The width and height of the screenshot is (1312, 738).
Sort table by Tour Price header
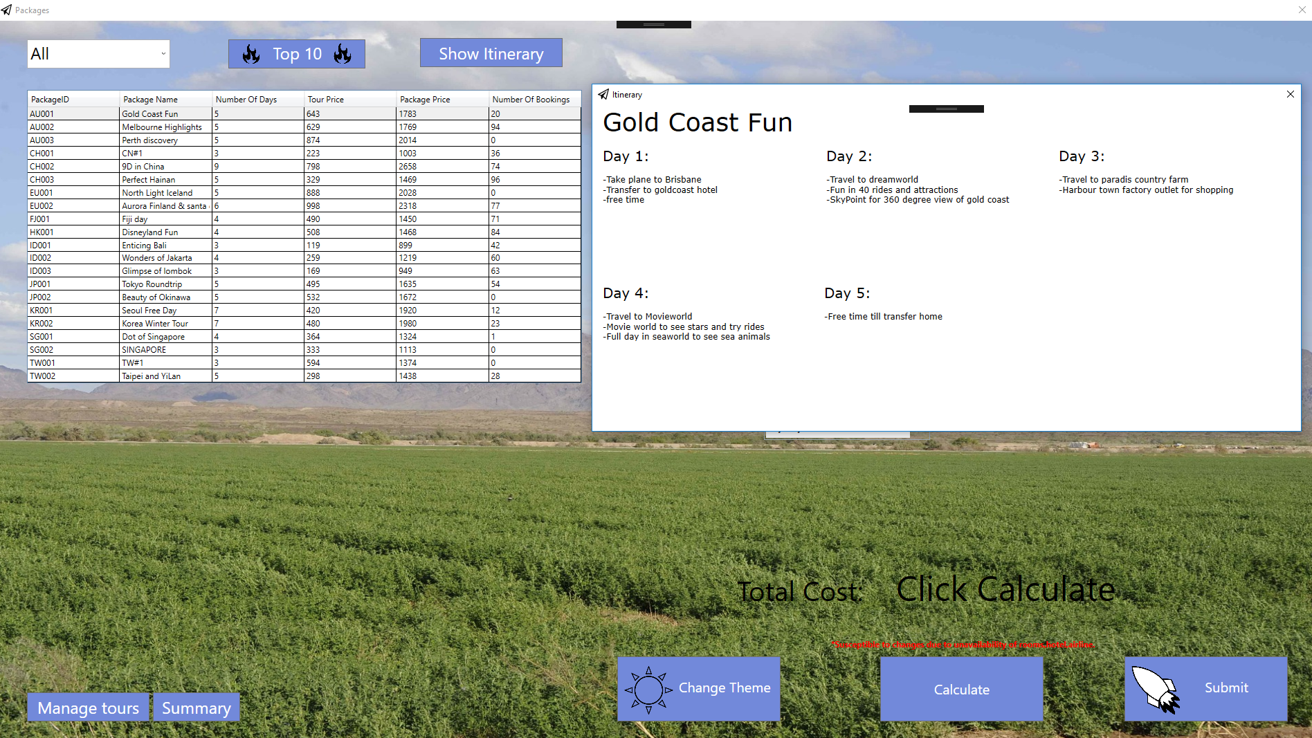[325, 100]
